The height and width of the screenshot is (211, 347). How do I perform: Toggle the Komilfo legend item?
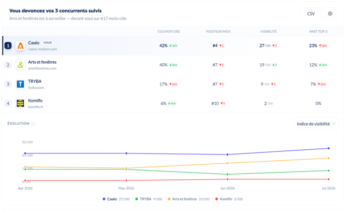pos(229,199)
